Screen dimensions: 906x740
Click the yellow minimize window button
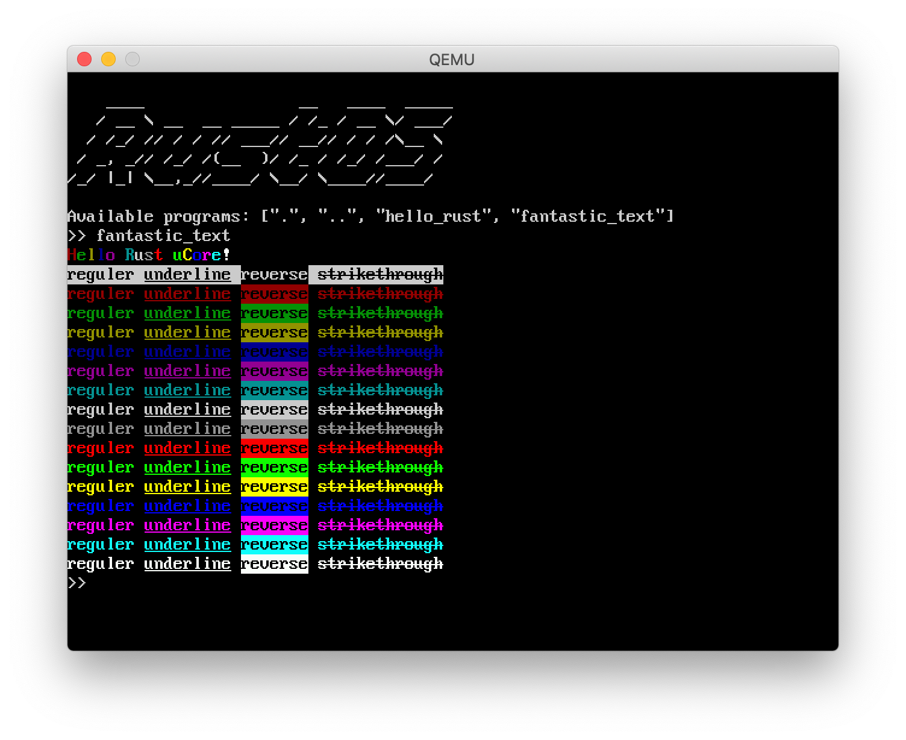pyautogui.click(x=108, y=59)
